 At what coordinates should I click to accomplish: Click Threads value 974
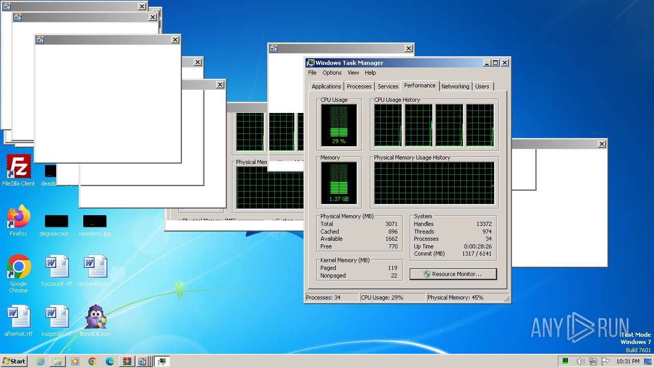click(487, 232)
